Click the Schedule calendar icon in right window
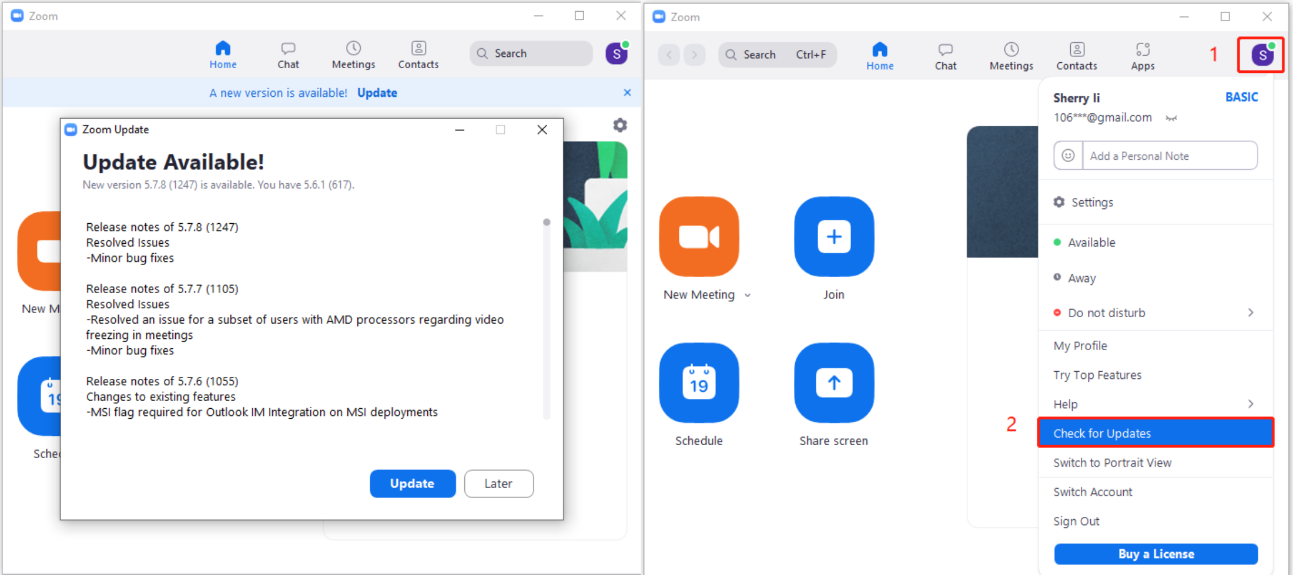 tap(699, 383)
